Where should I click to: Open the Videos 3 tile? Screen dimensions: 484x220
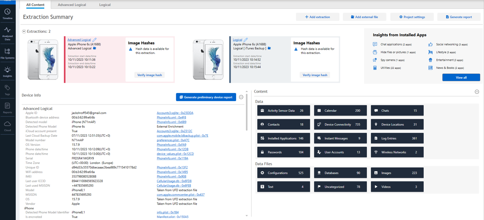pos(397,187)
